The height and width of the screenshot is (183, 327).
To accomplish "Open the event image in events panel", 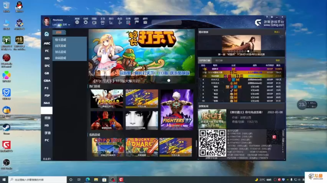I will click(x=241, y=44).
